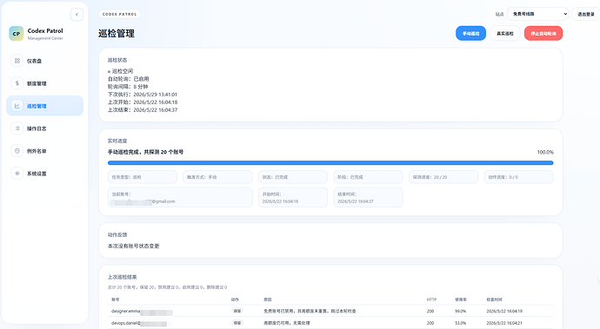Image resolution: width=600 pixels, height=329 pixels.
Task: Click the 自动轮询: 已启用 line
Action: [x=128, y=79]
